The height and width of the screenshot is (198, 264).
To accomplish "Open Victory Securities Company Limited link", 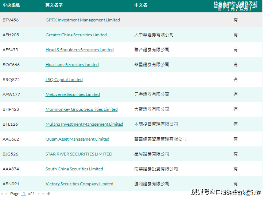I will coord(79,184).
